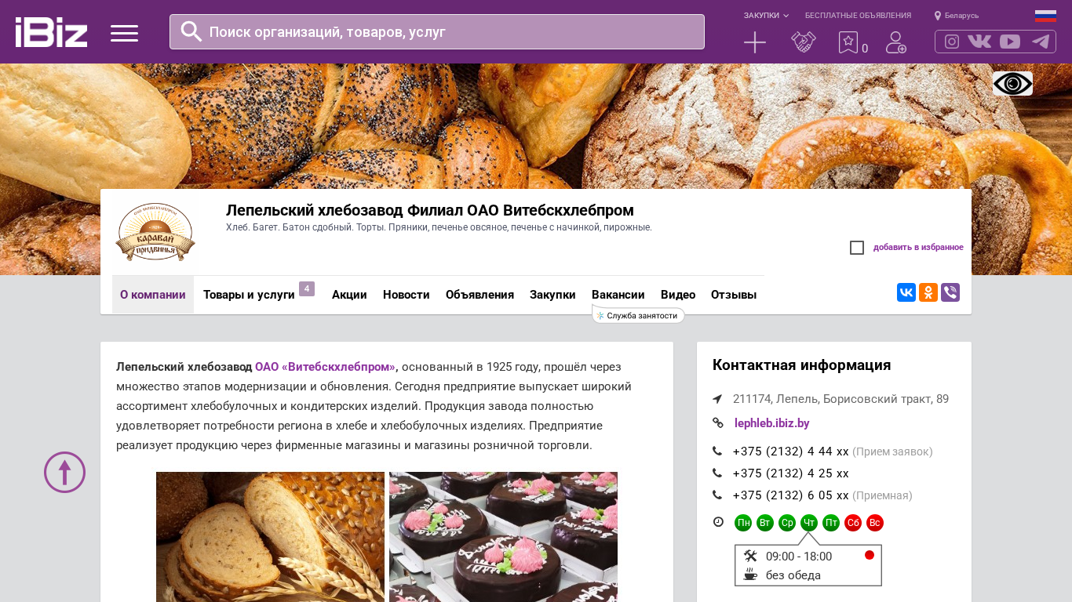Click the address 211174, Лепель text

coord(840,399)
